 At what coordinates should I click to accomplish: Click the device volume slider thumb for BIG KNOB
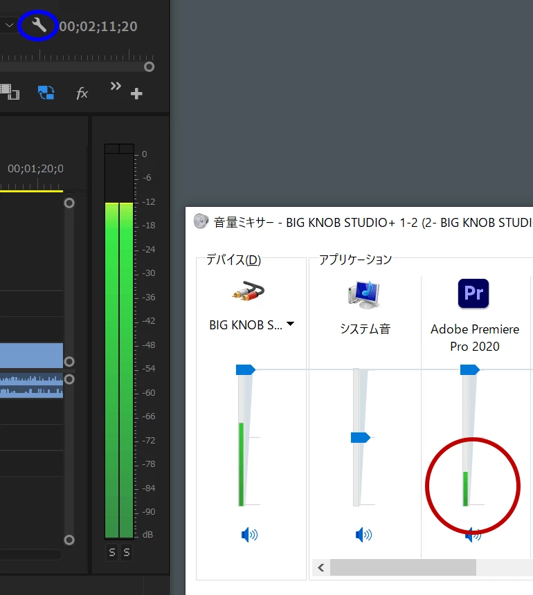click(246, 369)
